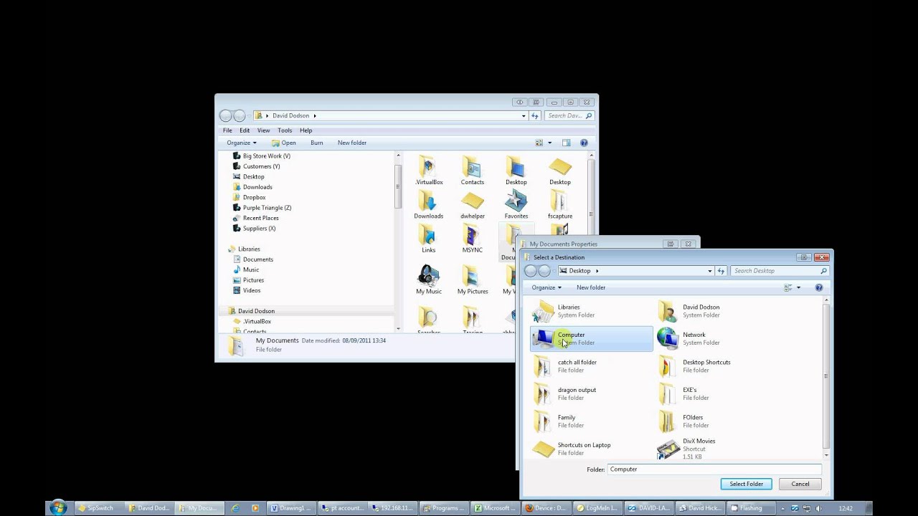This screenshot has height=516, width=918.
Task: Click help icon in Select a Destination
Action: [818, 287]
